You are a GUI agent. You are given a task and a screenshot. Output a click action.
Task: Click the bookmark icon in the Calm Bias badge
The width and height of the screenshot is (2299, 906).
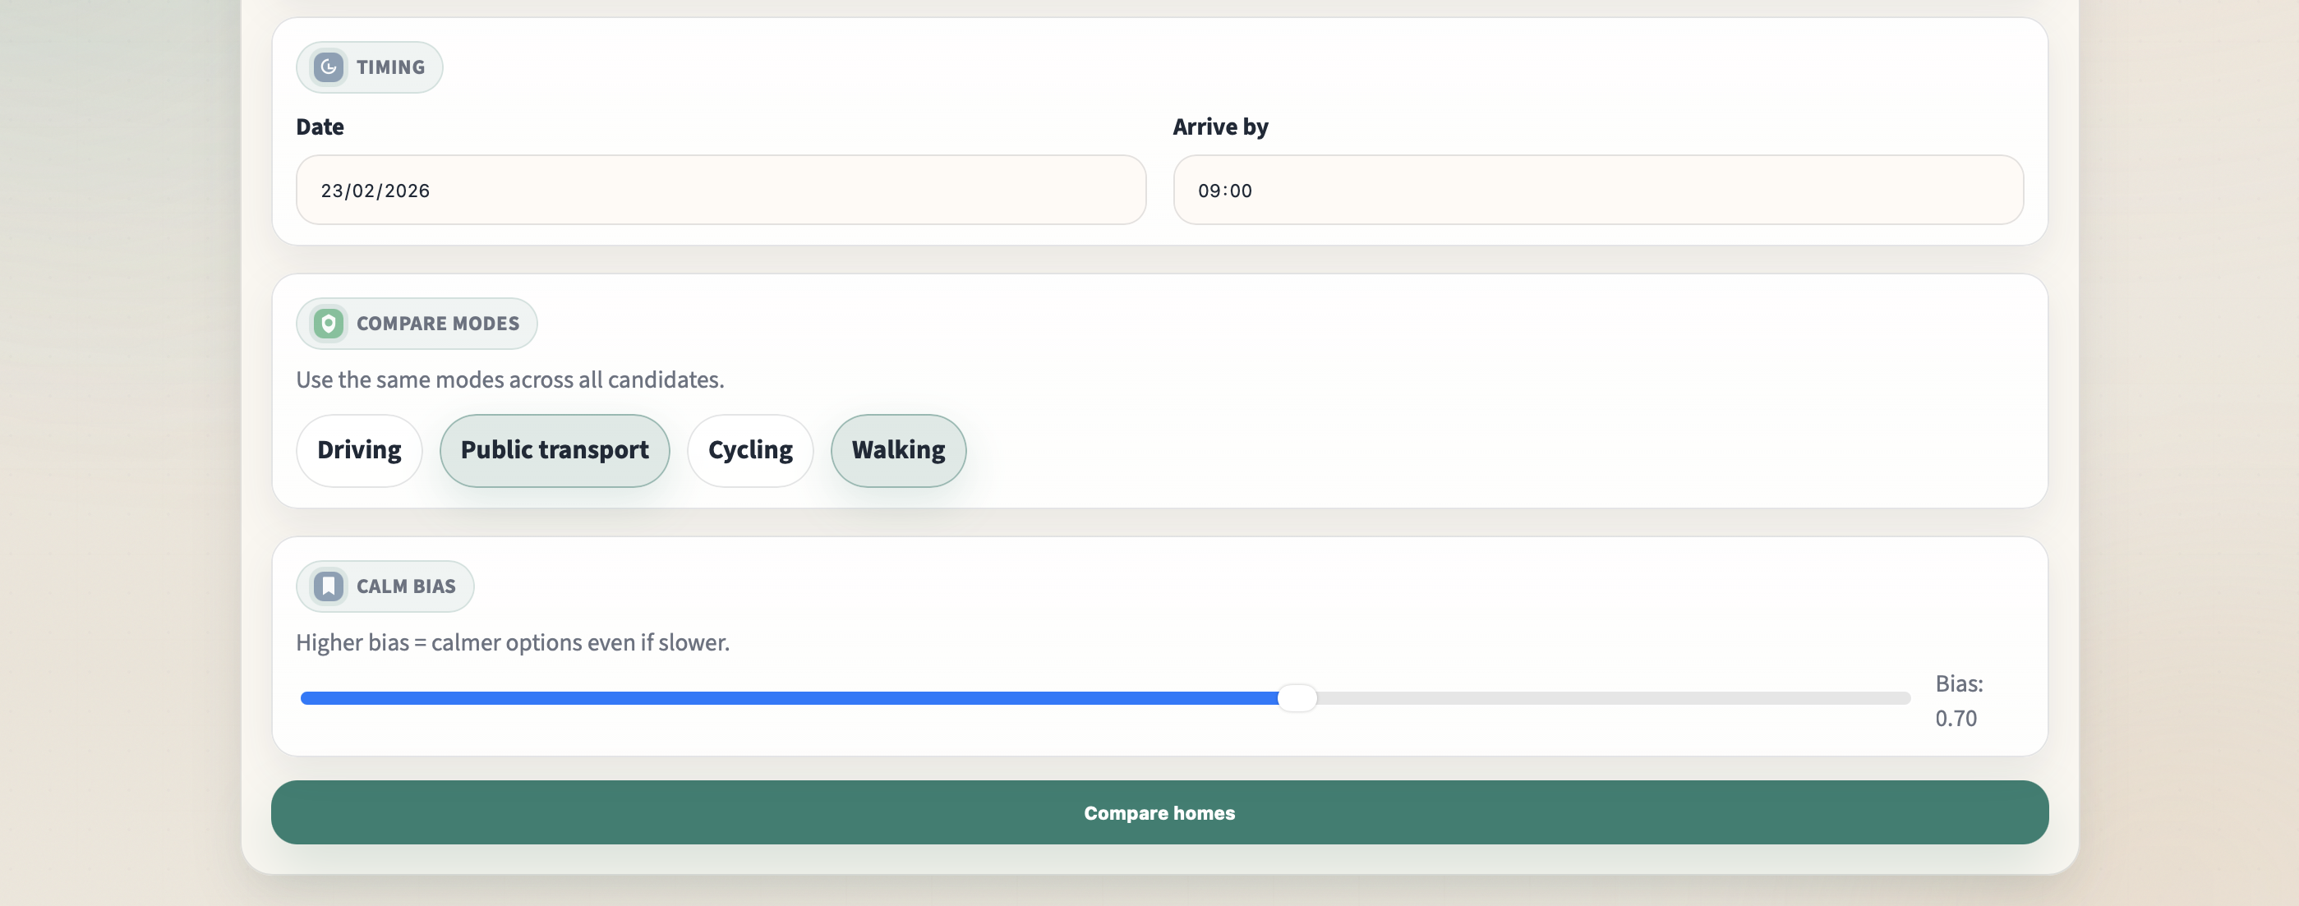[328, 586]
